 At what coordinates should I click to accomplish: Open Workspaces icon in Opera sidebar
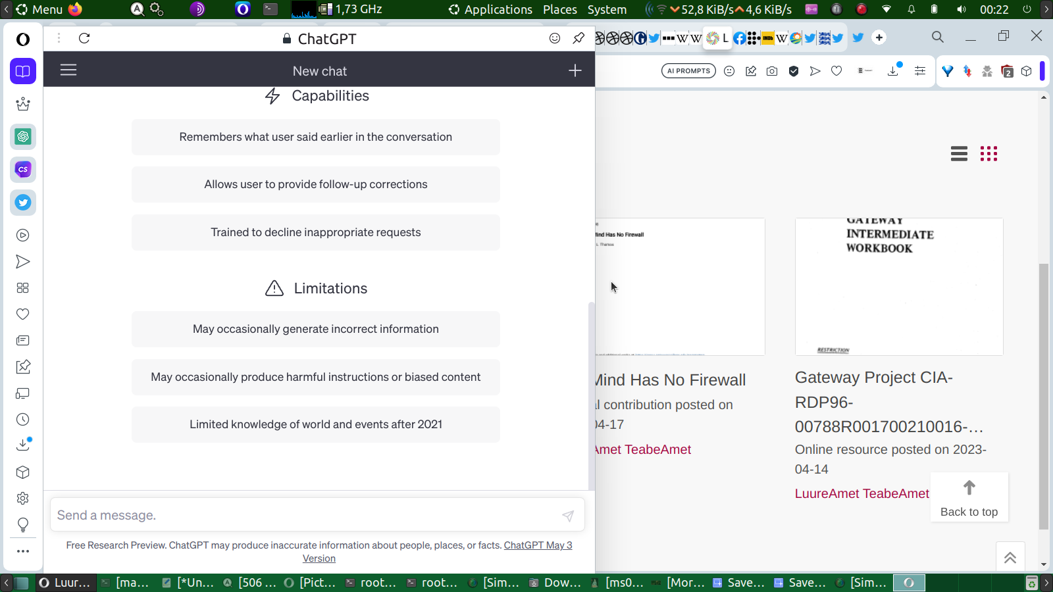23,71
